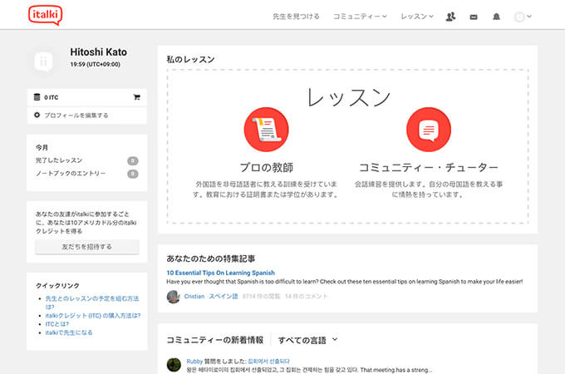Open Rubby's avatar in community feed
565x374 pixels.
[x=174, y=365]
